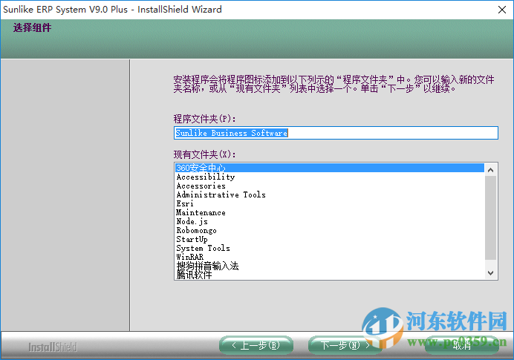Select Accessibility in the folder list
The width and height of the screenshot is (514, 360).
coord(330,177)
